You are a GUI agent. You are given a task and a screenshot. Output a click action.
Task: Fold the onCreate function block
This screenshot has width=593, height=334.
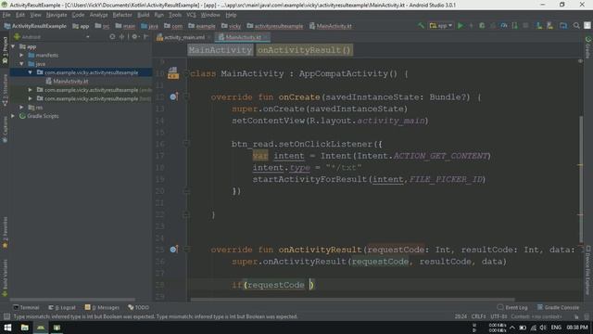pos(185,96)
